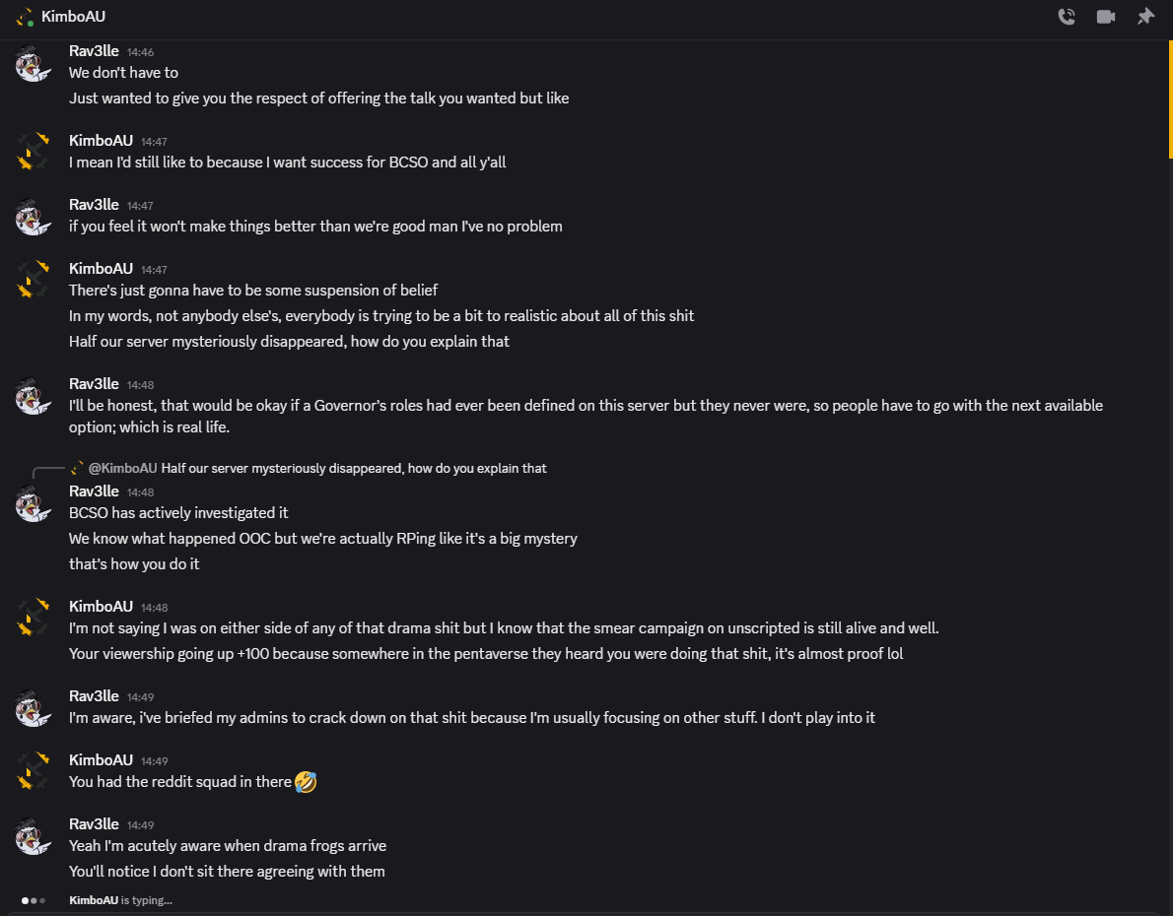Click the chat scrollbar thumb on right edge
This screenshot has height=916, width=1173.
point(1170,98)
